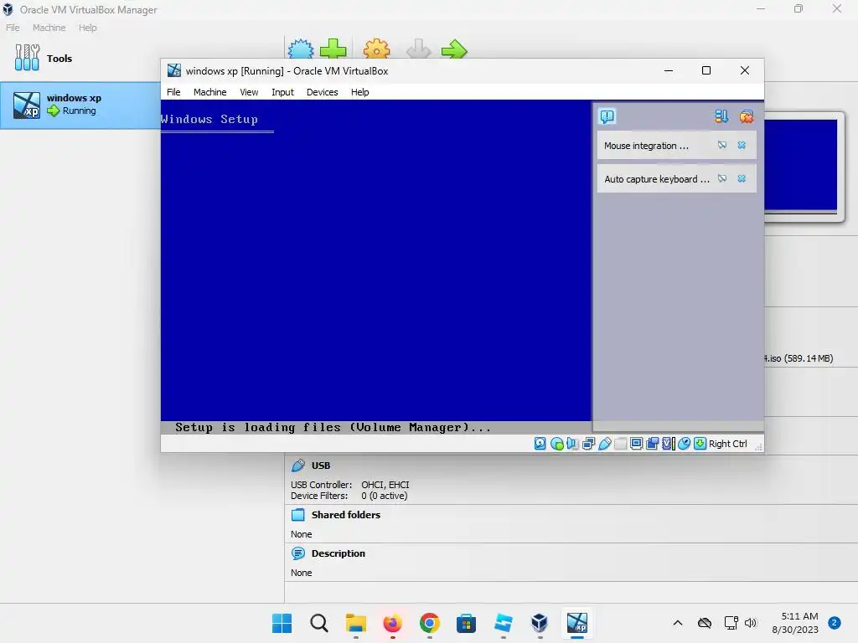
Task: Expand the Auto capture keyboard notification text
Action: pos(657,179)
